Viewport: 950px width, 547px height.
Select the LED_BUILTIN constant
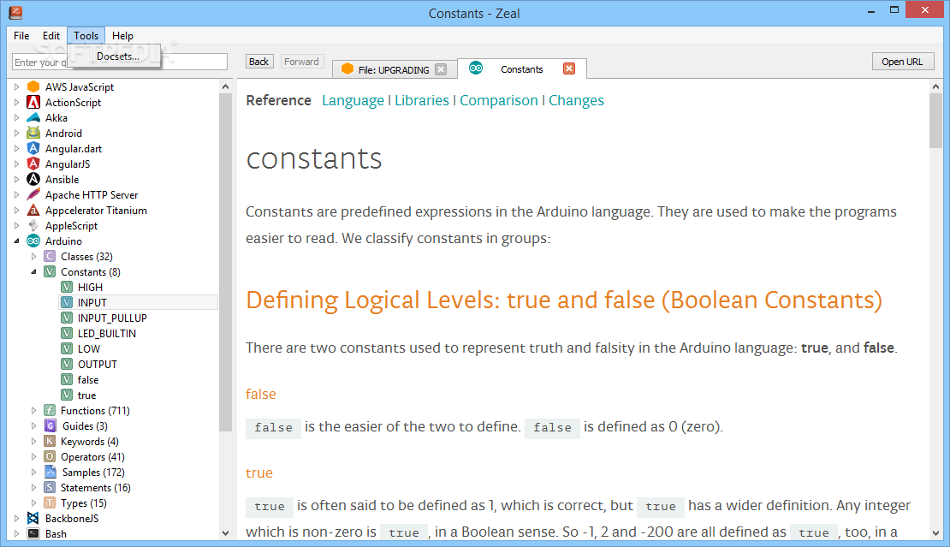tap(107, 333)
